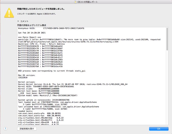Image resolution: width=172 pixels, height=134 pixels.
Task: Click backtrace line ending 0xffffff801b11976b
Action: coord(40,51)
